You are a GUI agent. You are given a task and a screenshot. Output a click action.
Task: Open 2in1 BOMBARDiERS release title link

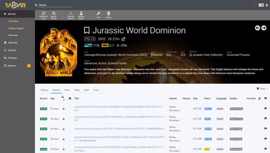pyautogui.click(x=119, y=129)
